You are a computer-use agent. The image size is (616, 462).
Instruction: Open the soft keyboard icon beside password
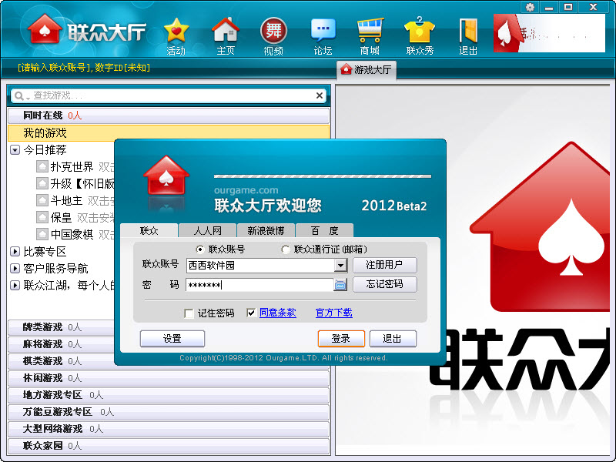(340, 285)
